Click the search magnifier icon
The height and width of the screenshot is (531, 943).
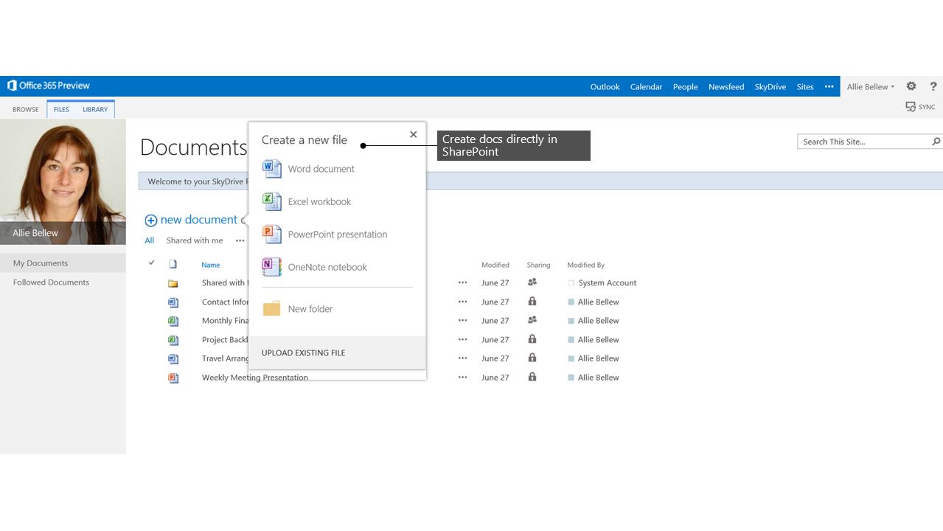click(x=936, y=142)
